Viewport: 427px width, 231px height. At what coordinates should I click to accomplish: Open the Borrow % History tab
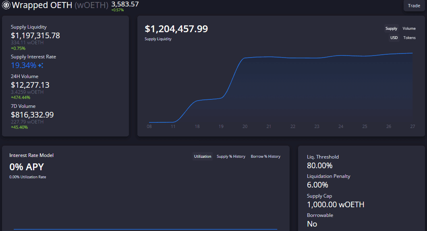(265, 157)
